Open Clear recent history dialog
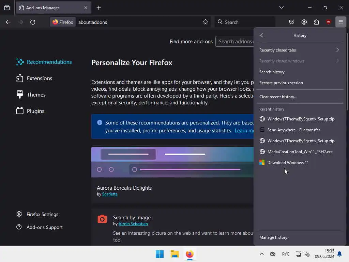This screenshot has height=262, width=349. point(300,97)
